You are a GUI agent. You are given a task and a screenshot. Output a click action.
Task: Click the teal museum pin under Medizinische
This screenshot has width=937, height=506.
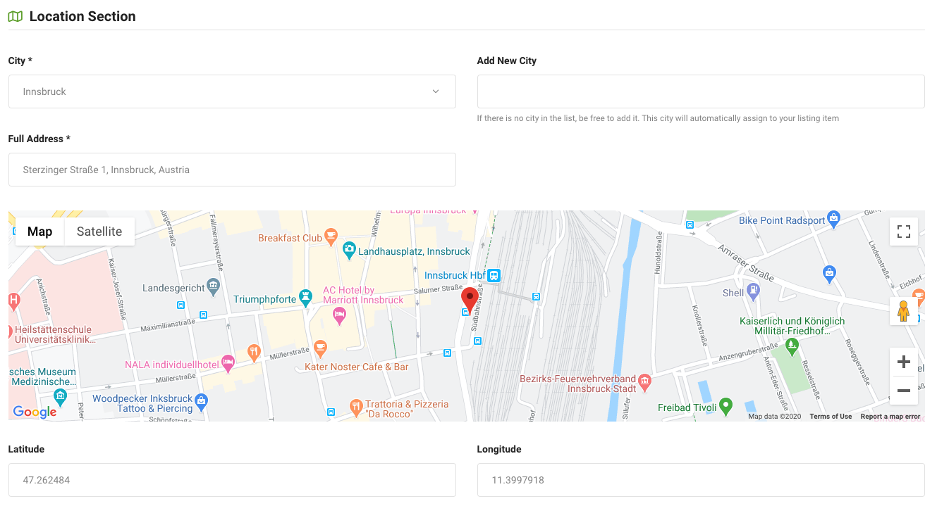(61, 396)
